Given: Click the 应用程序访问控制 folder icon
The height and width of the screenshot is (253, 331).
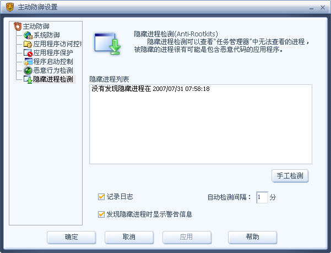Looking at the screenshot, I should click(28, 44).
